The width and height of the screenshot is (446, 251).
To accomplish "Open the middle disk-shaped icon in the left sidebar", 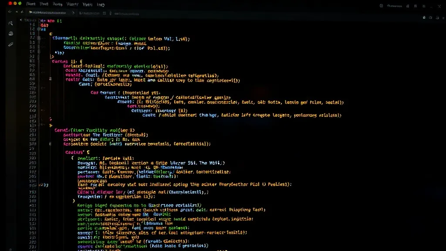I will pyautogui.click(x=11, y=34).
